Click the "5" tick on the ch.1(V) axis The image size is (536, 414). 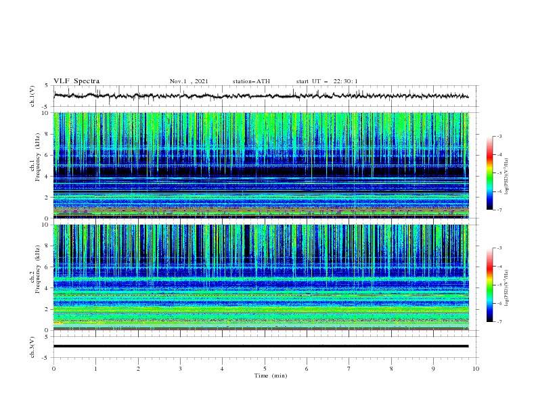47,85
